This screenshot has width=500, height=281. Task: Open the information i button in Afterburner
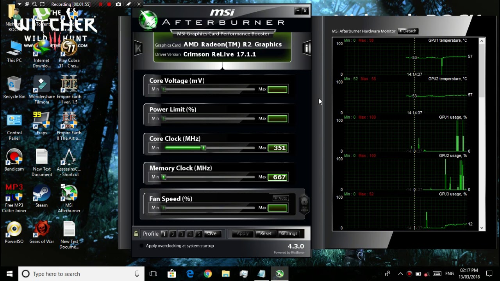pyautogui.click(x=307, y=48)
